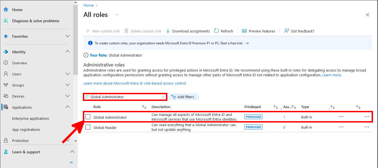Open App registrations in the sidebar
This screenshot has height=168, width=378.
point(27,129)
